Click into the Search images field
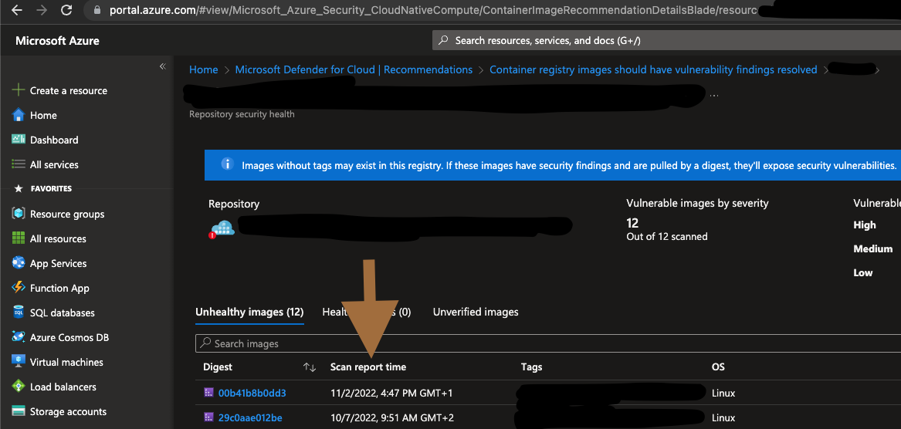901x429 pixels. point(548,343)
